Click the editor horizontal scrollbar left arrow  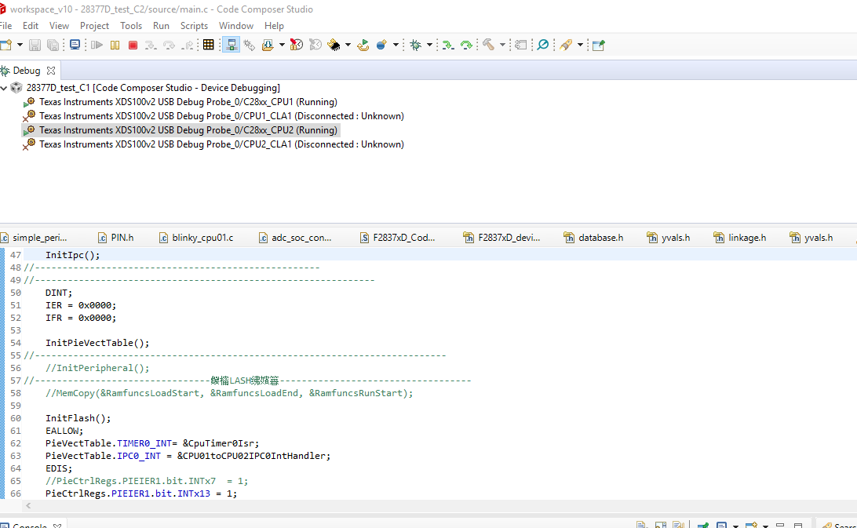click(29, 506)
